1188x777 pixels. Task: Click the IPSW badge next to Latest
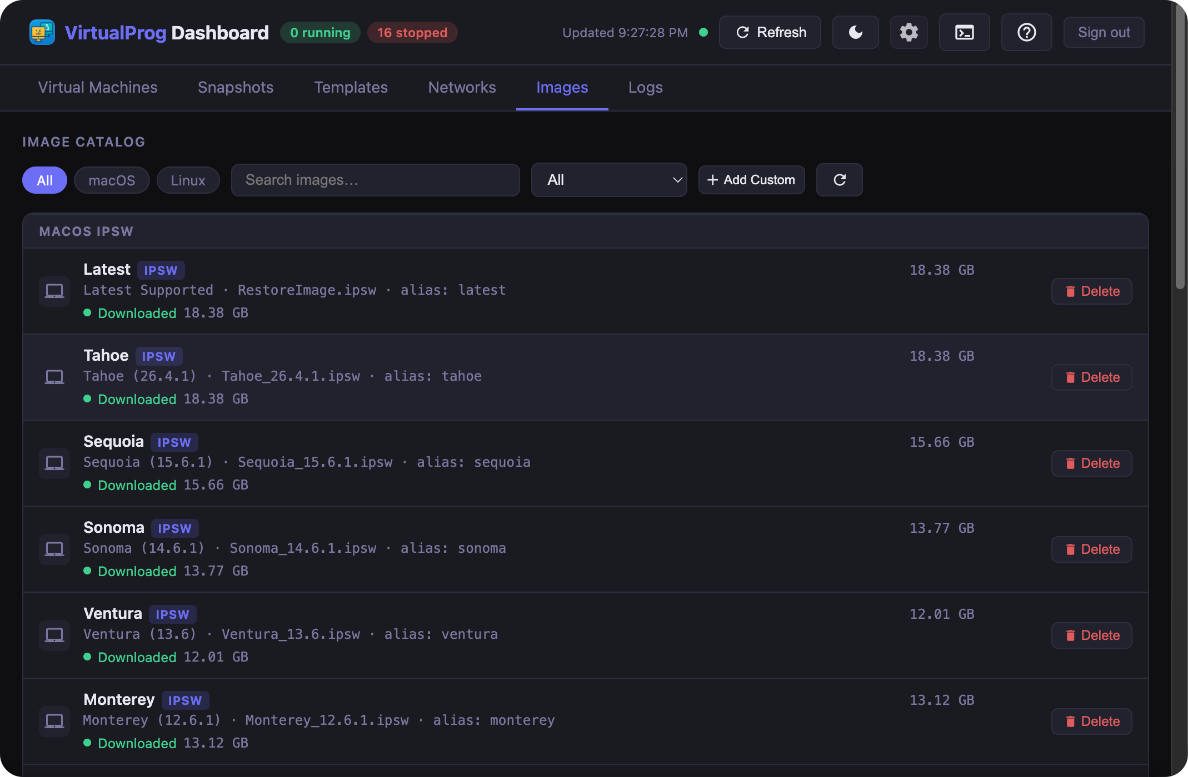[x=161, y=270]
